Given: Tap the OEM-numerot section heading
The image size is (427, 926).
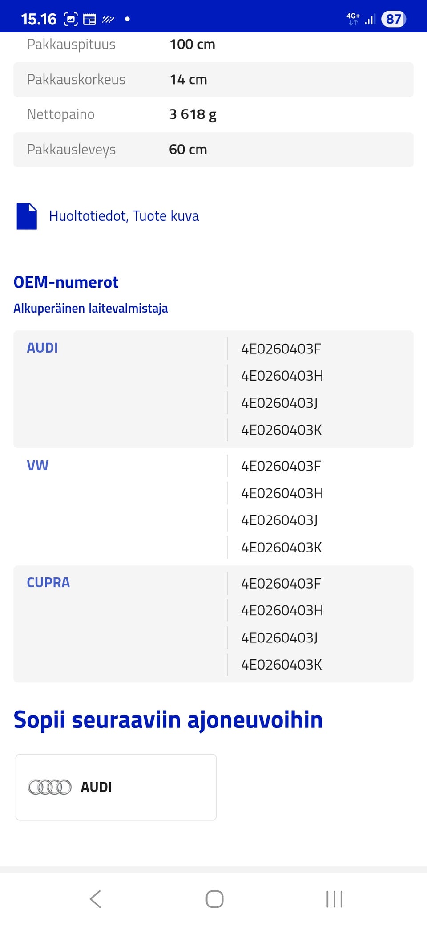Looking at the screenshot, I should point(66,282).
